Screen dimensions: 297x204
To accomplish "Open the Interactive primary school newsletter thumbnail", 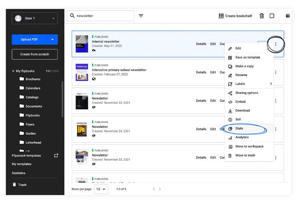I will 82,72.
